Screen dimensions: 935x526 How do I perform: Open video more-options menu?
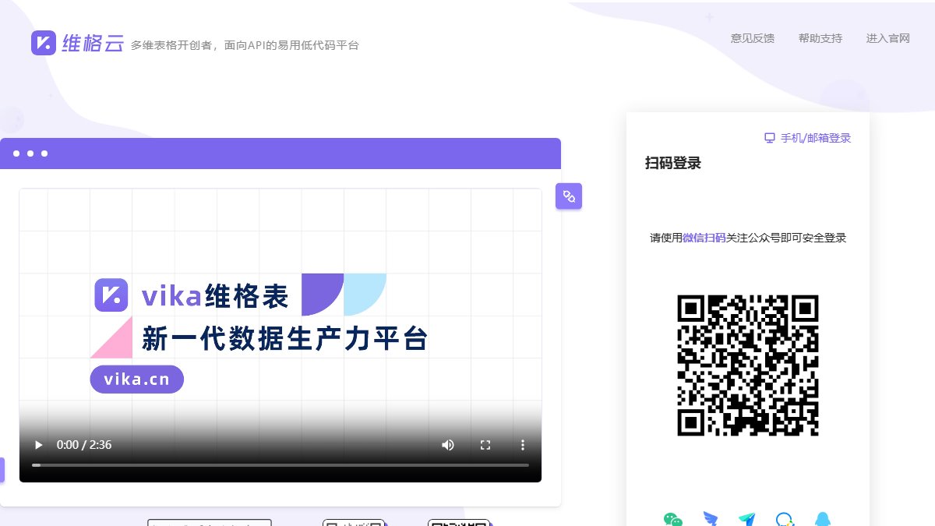(523, 445)
